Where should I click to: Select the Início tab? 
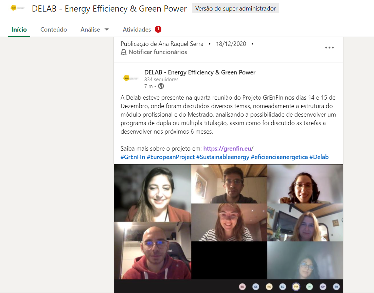(x=19, y=30)
